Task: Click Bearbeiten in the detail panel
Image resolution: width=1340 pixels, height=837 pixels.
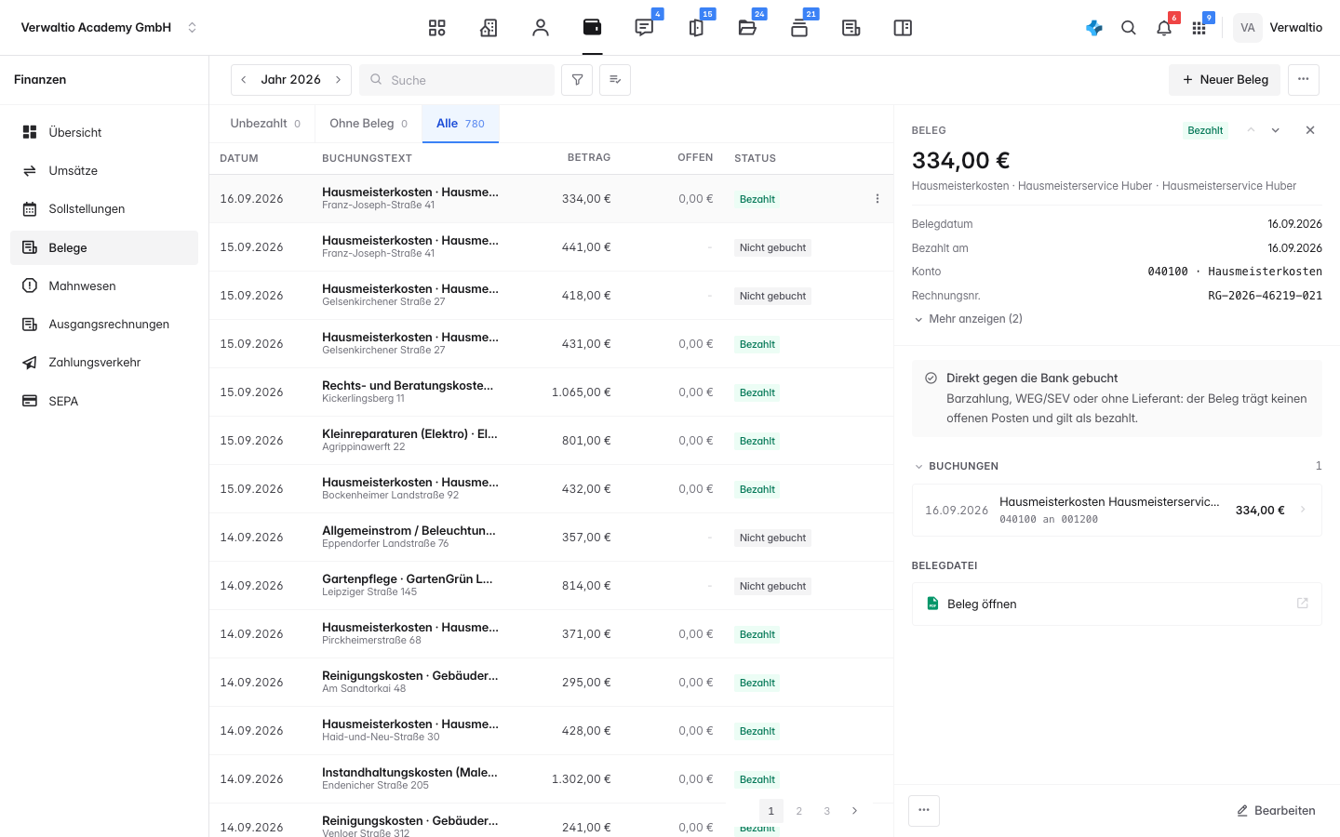Action: pos(1276,811)
